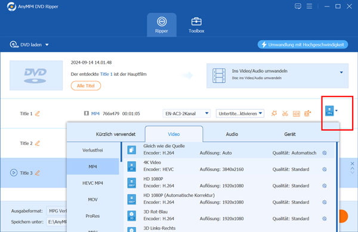Select the 4K Video profile

[229, 166]
